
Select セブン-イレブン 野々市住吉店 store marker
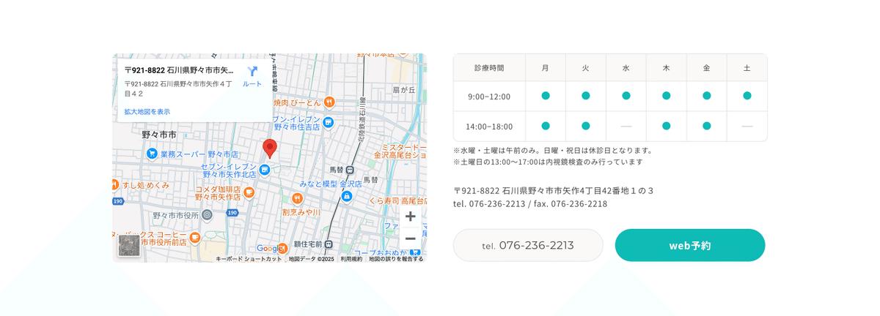pos(329,122)
